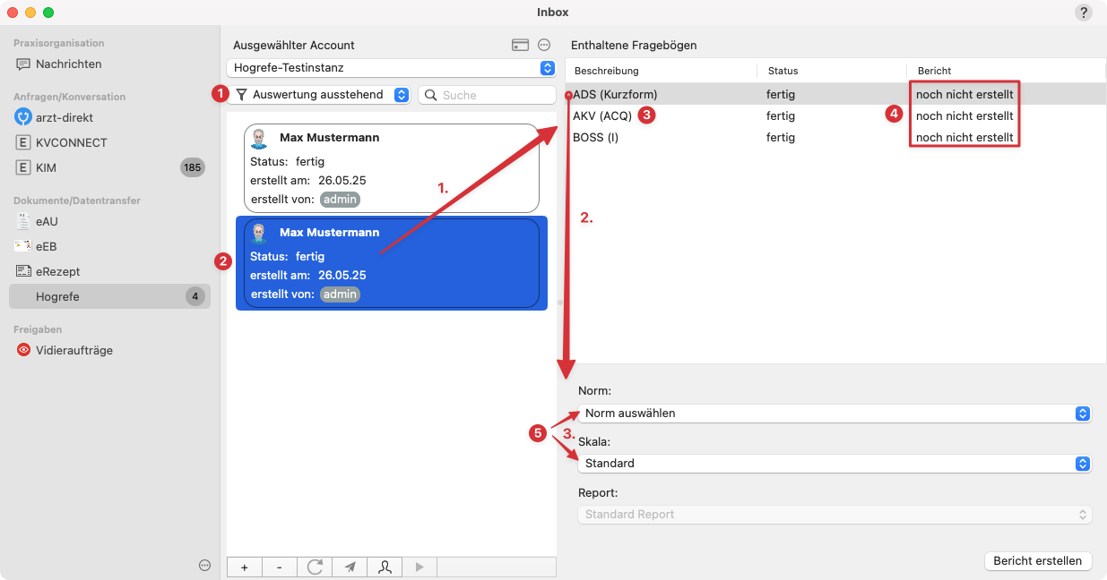Image resolution: width=1107 pixels, height=580 pixels.
Task: Click the Nachrichten speech bubble icon
Action: (23, 64)
